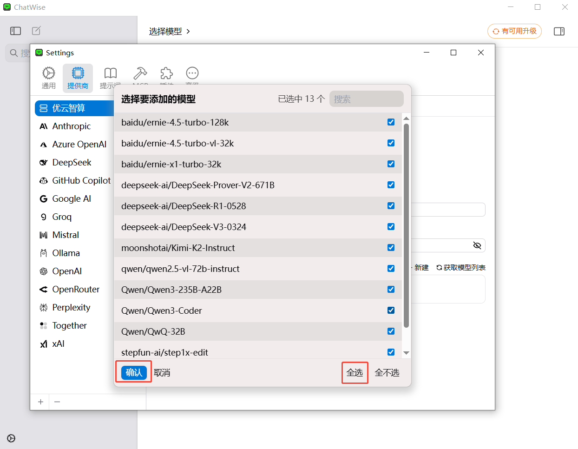Select the 优云智算 provider
Screen dimensions: 578x449
74,108
